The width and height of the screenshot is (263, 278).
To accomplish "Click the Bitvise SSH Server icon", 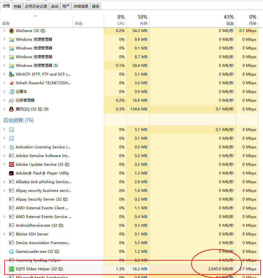I will pos(12,234).
